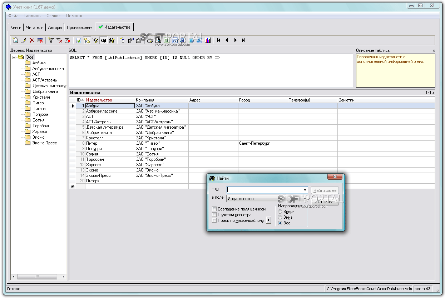Open the Сервис menu

coord(53,16)
